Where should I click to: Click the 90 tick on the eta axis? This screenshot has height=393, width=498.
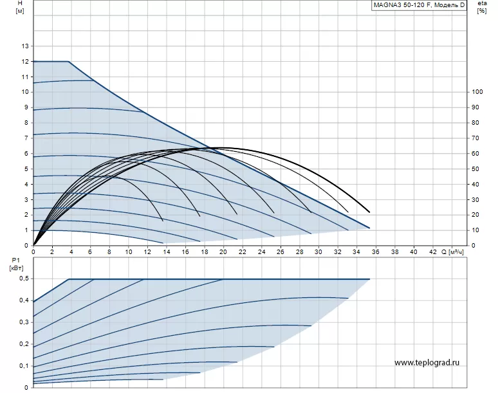pos(475,107)
